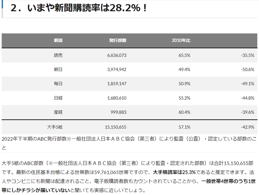
Task: Click the -42.9% total change value
Action: 247,127
